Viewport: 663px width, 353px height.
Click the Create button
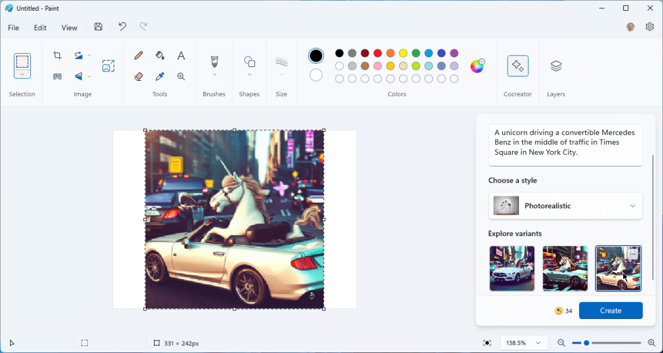coord(611,311)
